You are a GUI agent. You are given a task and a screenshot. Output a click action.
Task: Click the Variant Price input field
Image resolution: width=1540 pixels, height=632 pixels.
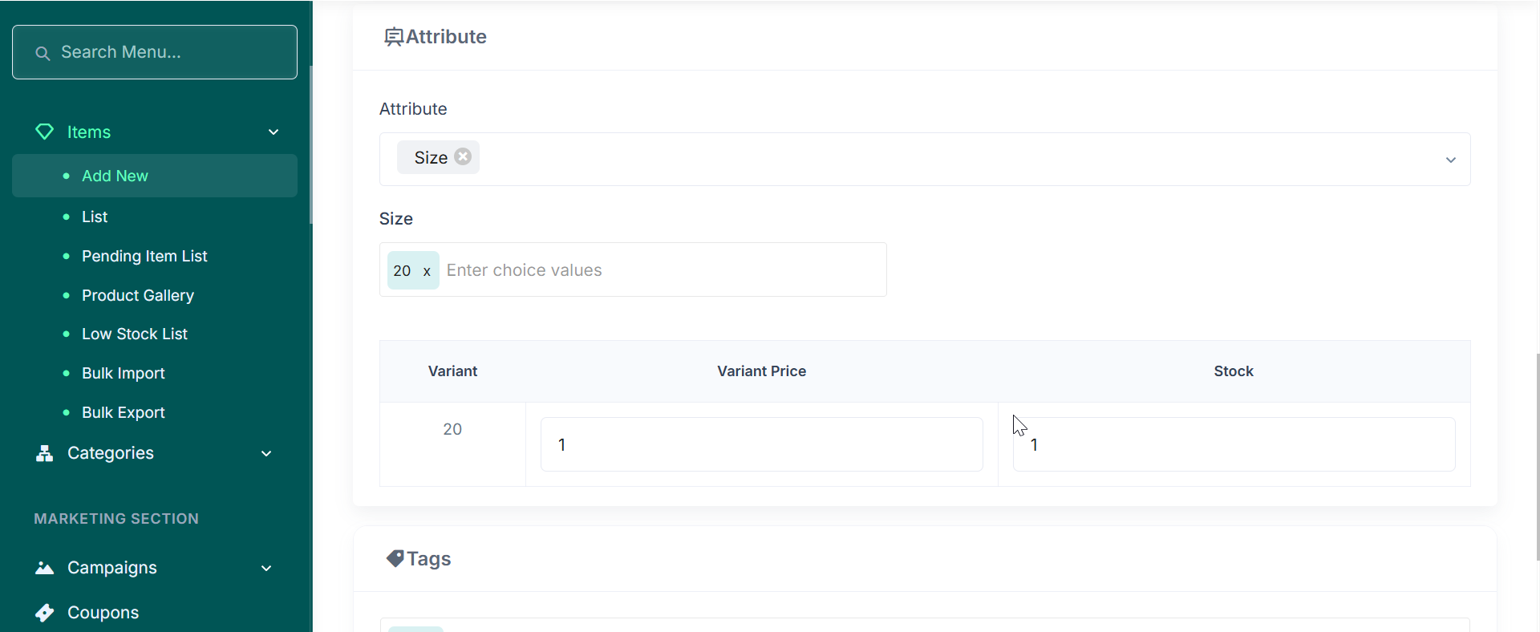(x=761, y=444)
